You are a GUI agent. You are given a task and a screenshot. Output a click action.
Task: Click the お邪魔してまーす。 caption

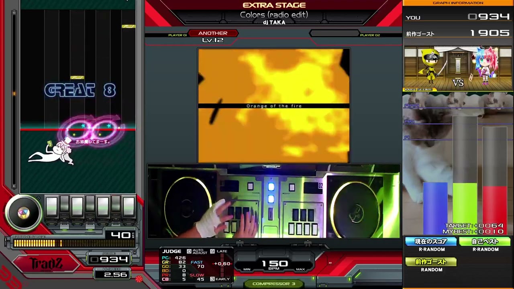tap(93, 142)
